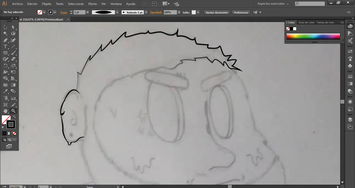Activate the Type tool
This screenshot has width=355, height=188.
click(5, 46)
